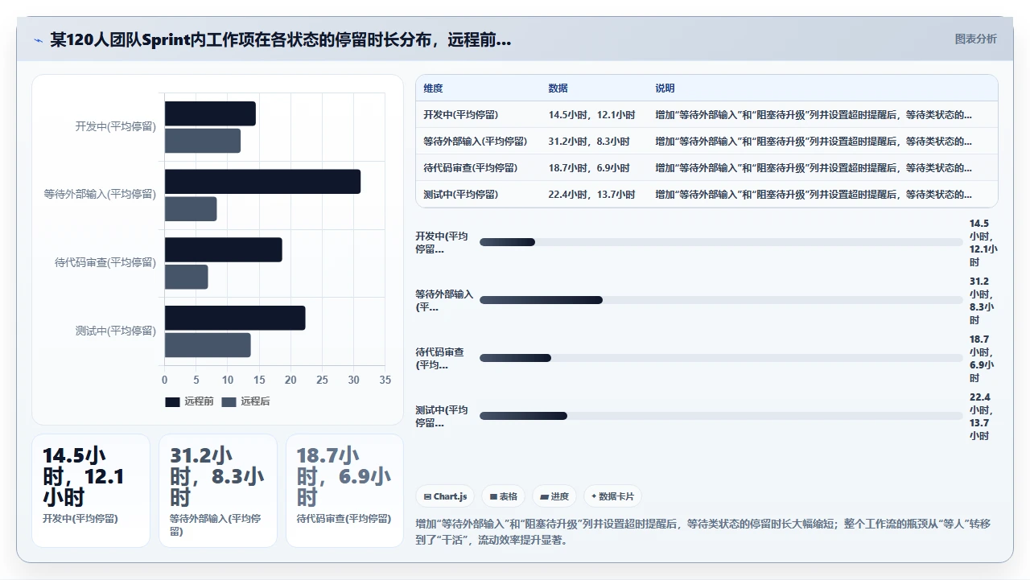
Task: Click the 远程前 bar for 开发中 in chart
Action: [x=210, y=113]
